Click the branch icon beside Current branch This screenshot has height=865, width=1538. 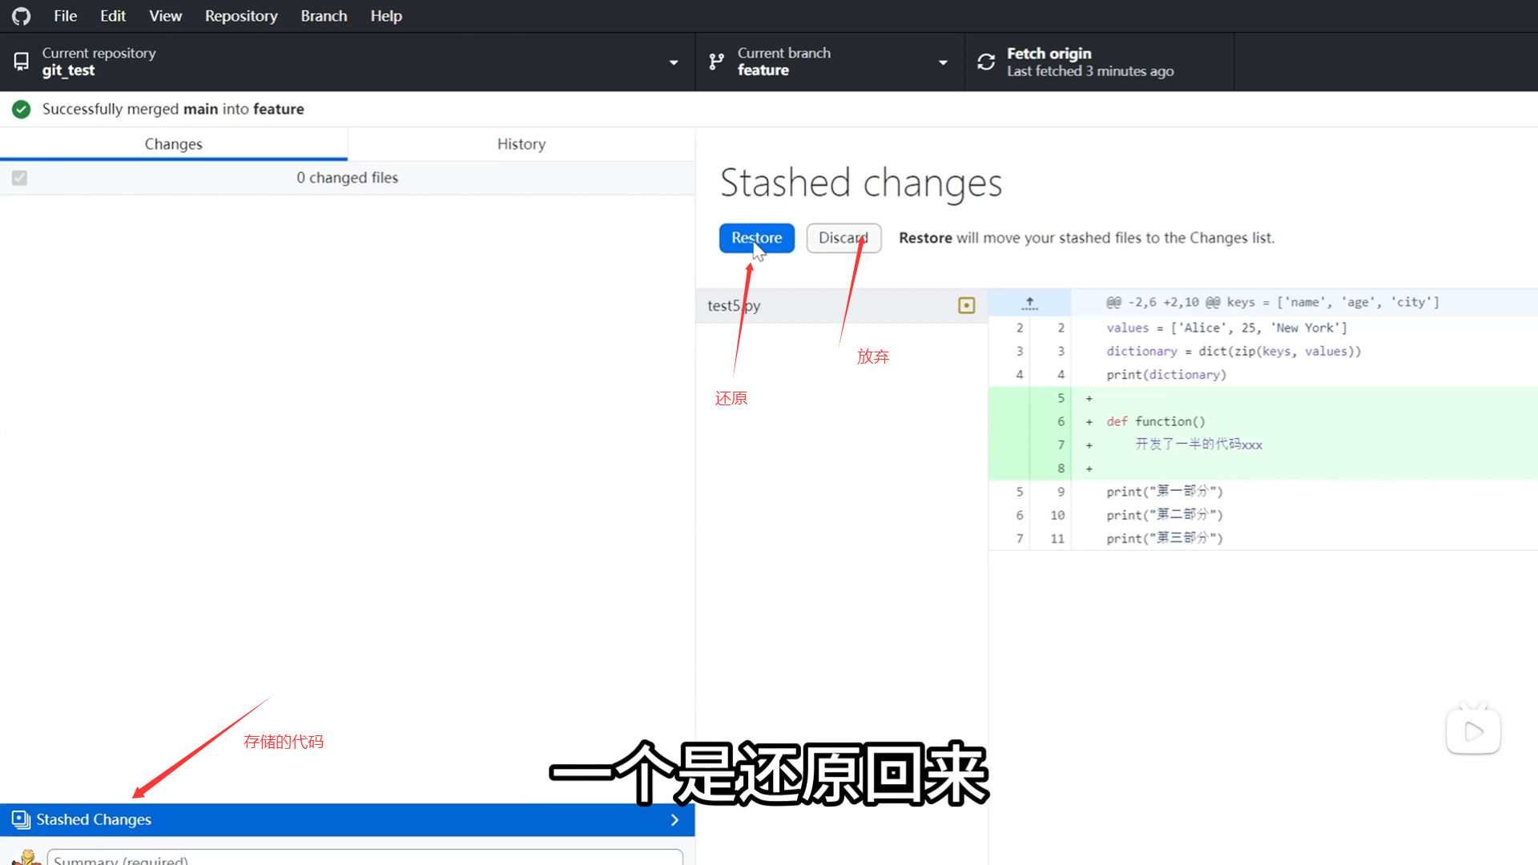click(717, 62)
